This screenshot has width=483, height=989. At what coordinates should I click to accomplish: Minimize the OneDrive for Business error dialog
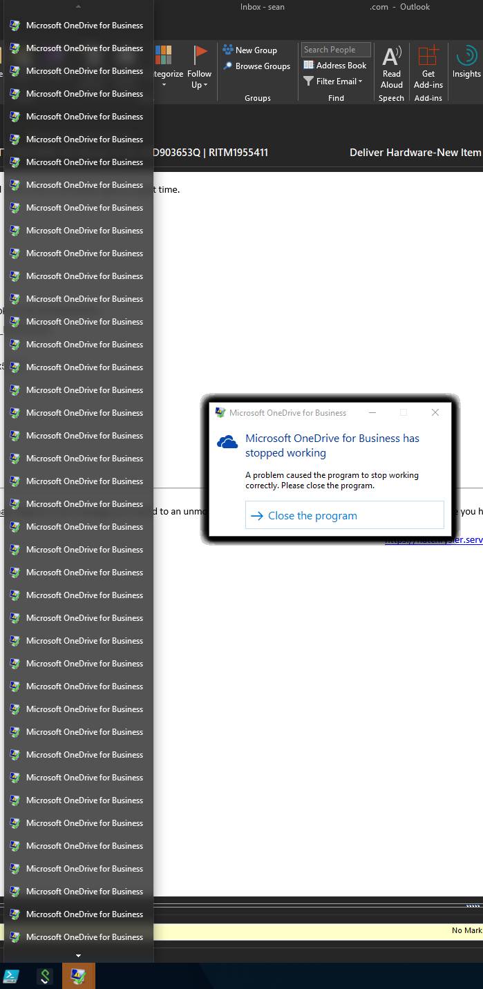(372, 412)
